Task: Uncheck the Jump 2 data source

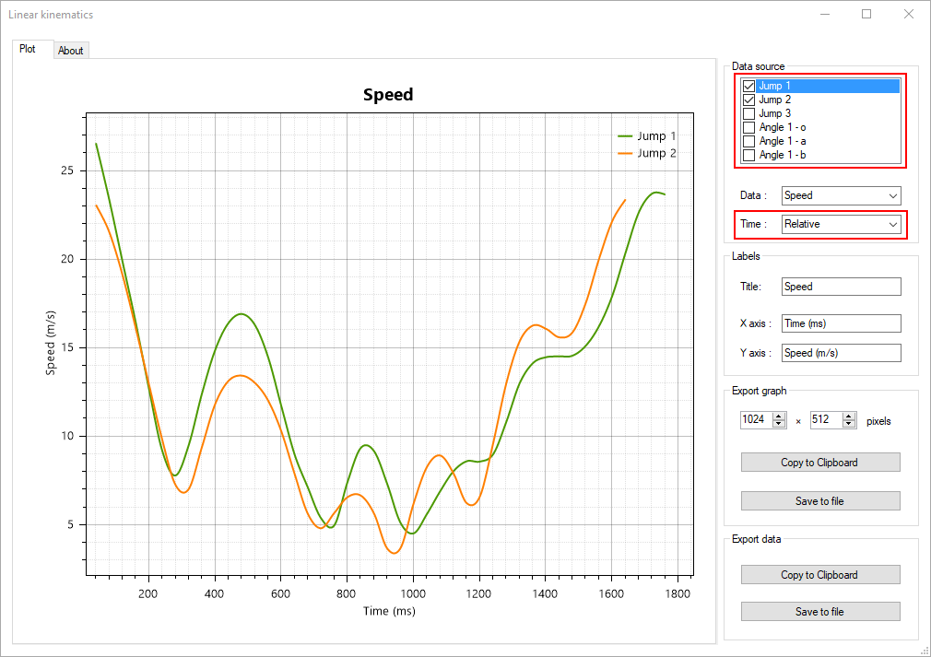Action: click(x=748, y=100)
